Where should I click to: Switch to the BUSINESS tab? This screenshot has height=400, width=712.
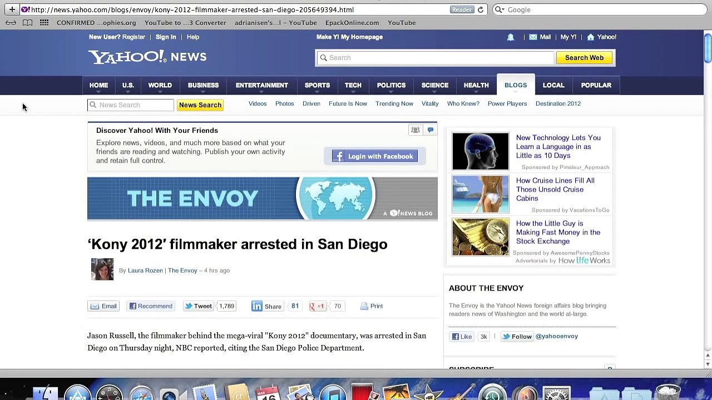[203, 86]
